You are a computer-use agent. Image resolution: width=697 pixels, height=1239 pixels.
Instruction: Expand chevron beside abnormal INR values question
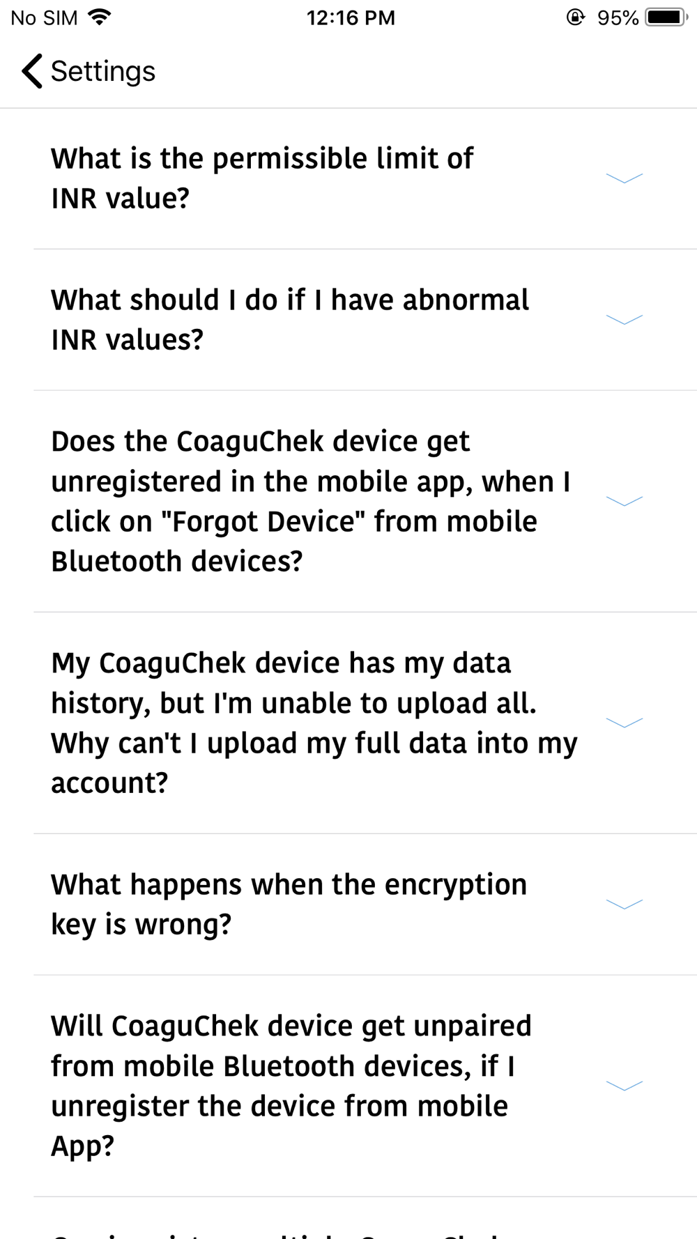[625, 320]
